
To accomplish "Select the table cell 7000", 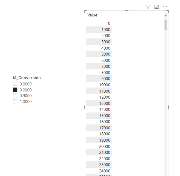I will (x=99, y=66).
